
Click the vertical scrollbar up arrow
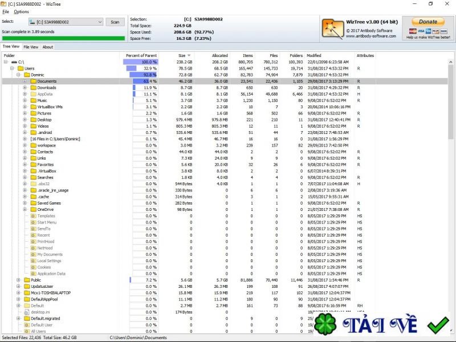coord(450,62)
